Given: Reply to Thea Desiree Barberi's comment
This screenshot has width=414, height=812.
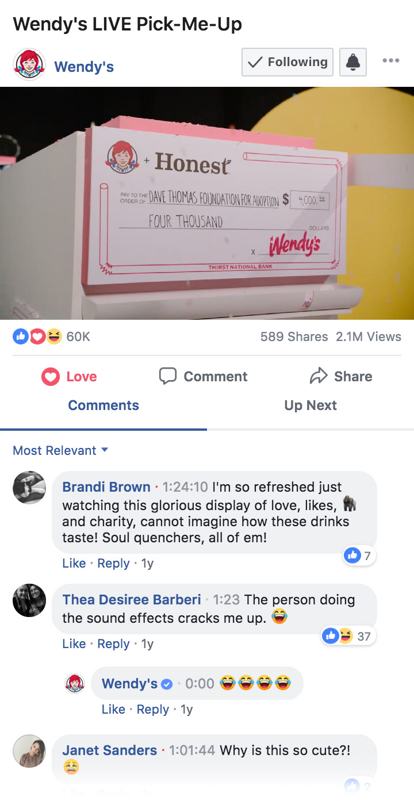Looking at the screenshot, I should pos(113,644).
